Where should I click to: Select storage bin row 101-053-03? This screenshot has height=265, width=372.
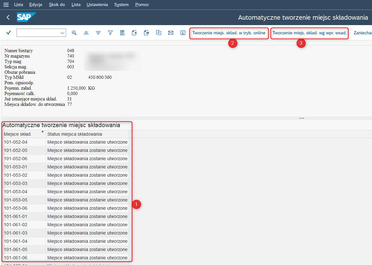(16, 183)
